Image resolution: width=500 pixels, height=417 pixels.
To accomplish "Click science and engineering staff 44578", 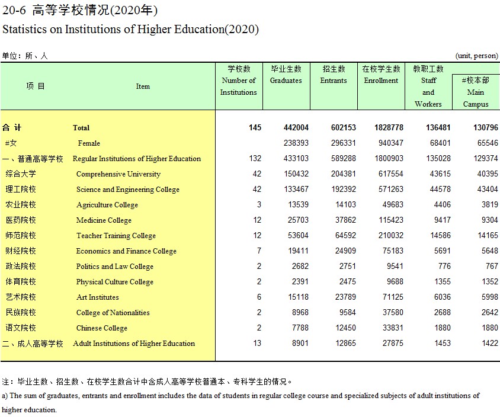I will (x=440, y=189).
